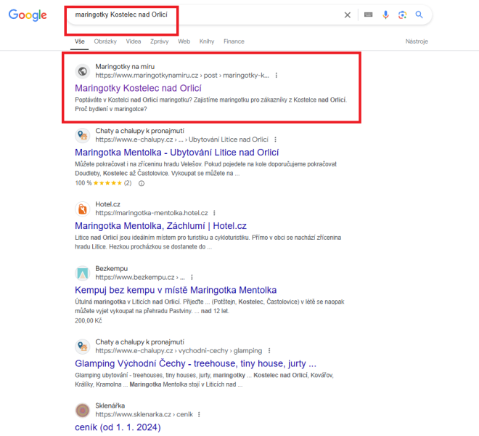Open the Nástroje tools button

click(x=417, y=41)
